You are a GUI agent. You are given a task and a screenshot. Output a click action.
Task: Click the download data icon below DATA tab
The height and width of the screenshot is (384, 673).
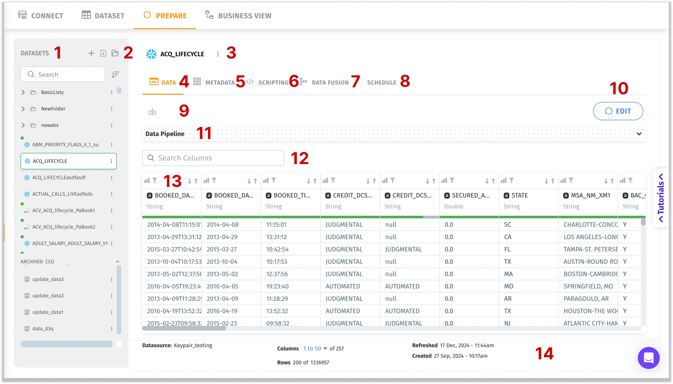coord(152,111)
